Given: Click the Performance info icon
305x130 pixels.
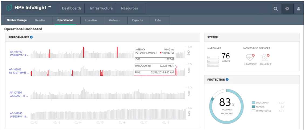Looking at the screenshot, I should coord(31,37).
